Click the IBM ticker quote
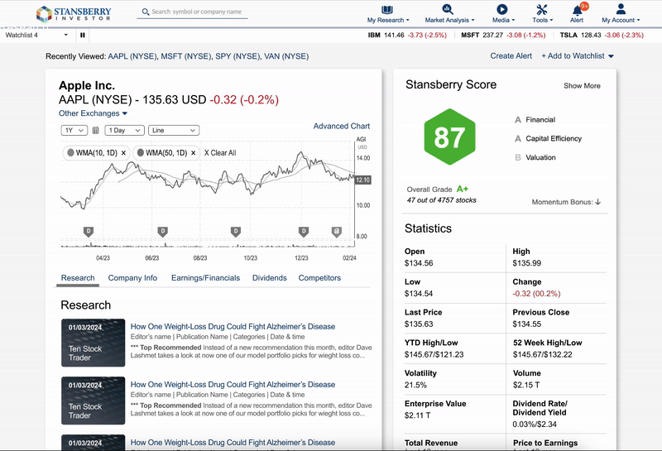The height and width of the screenshot is (451, 662). [x=407, y=35]
